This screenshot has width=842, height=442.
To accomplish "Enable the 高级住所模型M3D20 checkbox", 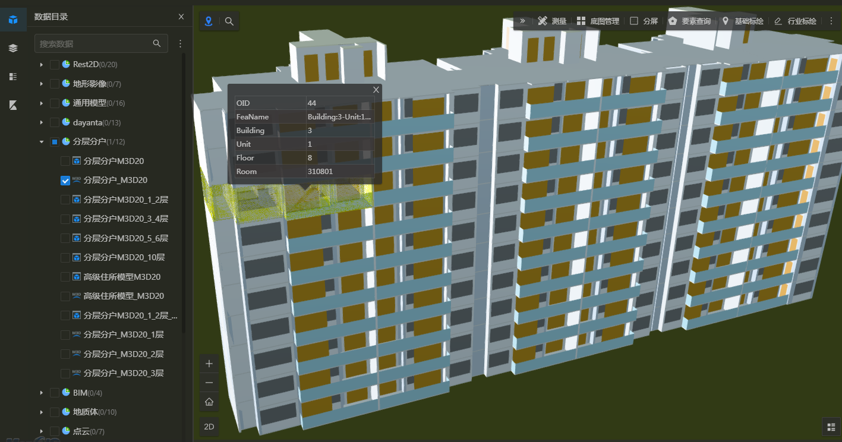I will (x=65, y=277).
